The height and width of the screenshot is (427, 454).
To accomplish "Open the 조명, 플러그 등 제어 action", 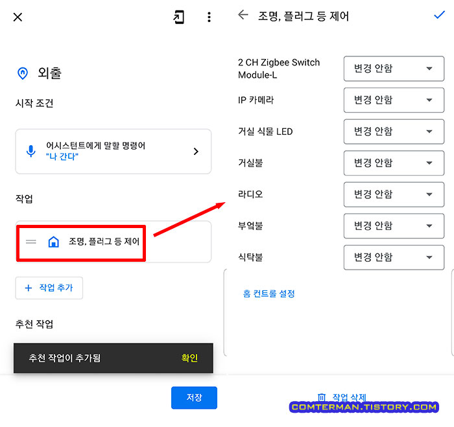I will point(113,242).
